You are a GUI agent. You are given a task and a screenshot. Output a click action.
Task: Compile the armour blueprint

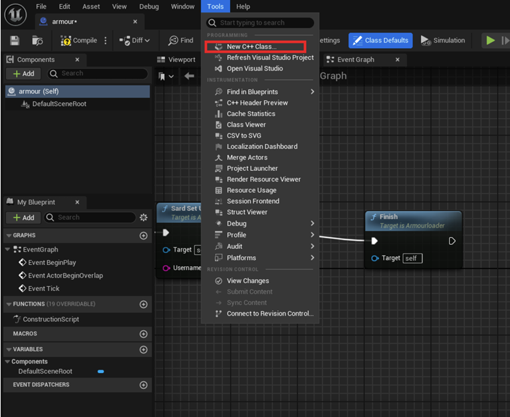pos(79,41)
